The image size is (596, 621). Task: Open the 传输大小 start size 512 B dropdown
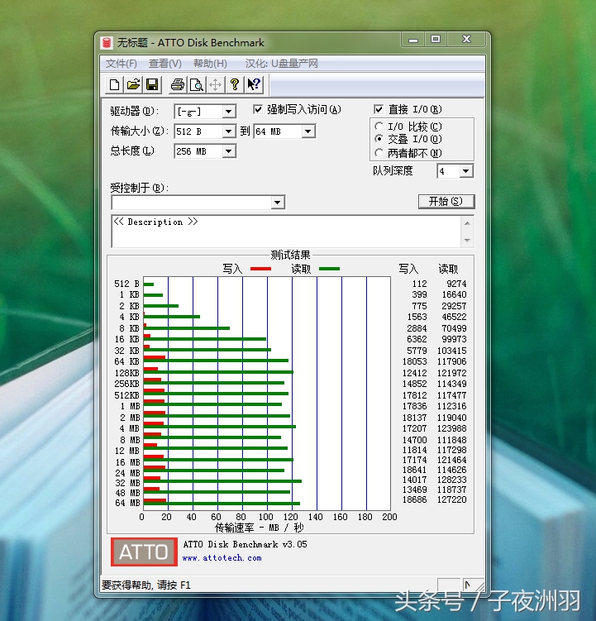point(228,131)
